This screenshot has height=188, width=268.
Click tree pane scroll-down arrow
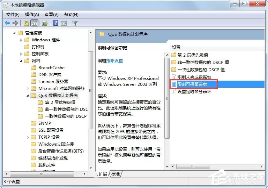pos(91,168)
